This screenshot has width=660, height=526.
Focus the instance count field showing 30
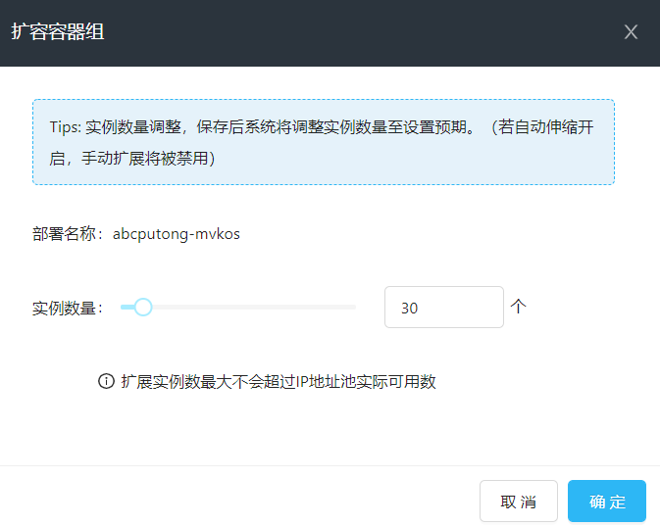(x=444, y=308)
